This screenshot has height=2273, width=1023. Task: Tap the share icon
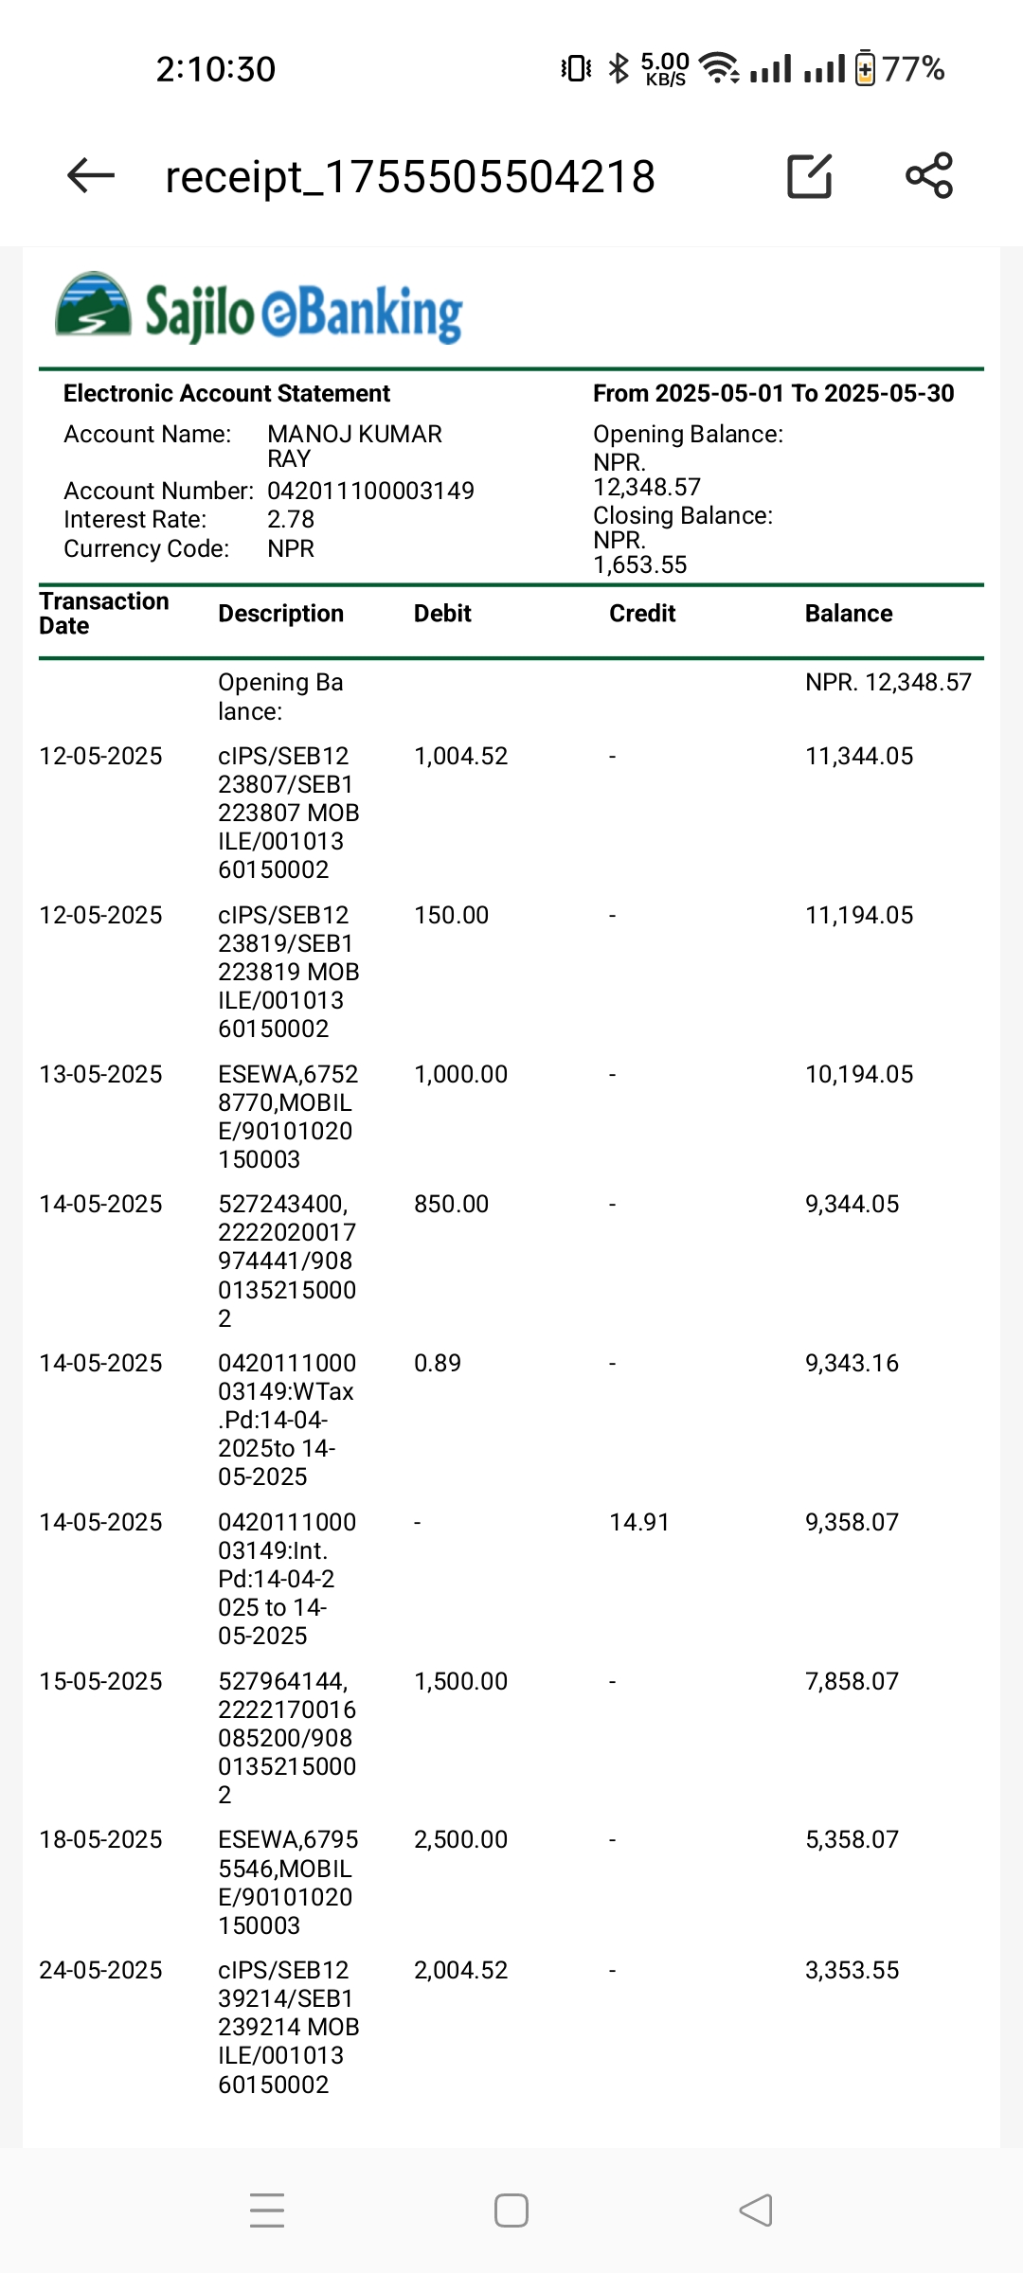(x=929, y=175)
